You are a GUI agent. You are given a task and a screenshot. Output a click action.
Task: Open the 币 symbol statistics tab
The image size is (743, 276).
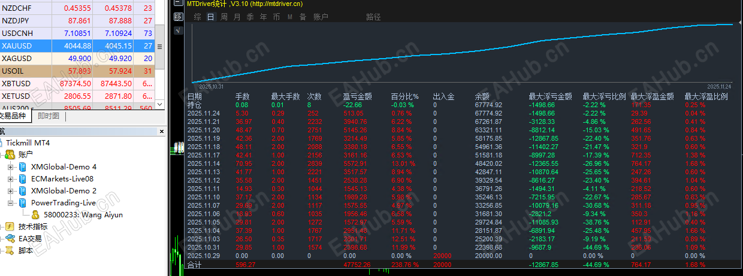[x=276, y=17]
